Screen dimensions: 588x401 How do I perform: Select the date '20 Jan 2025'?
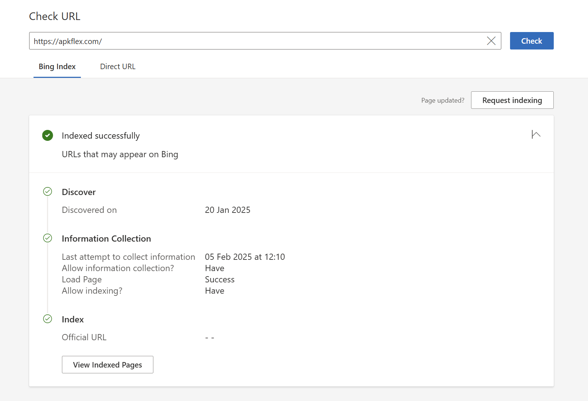click(228, 210)
